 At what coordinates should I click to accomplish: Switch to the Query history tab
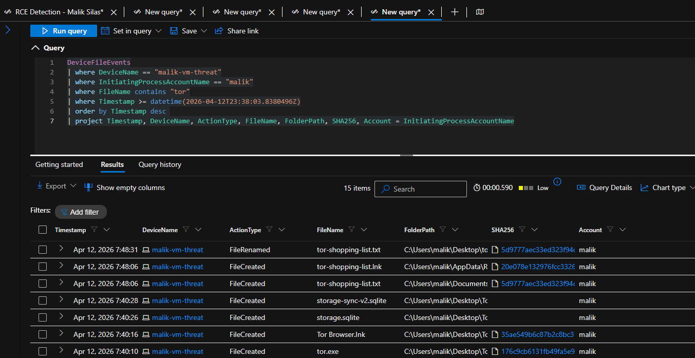(x=160, y=164)
